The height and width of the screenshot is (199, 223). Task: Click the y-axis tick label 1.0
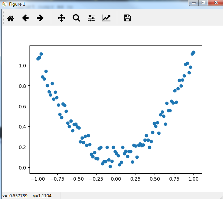tap(22, 66)
